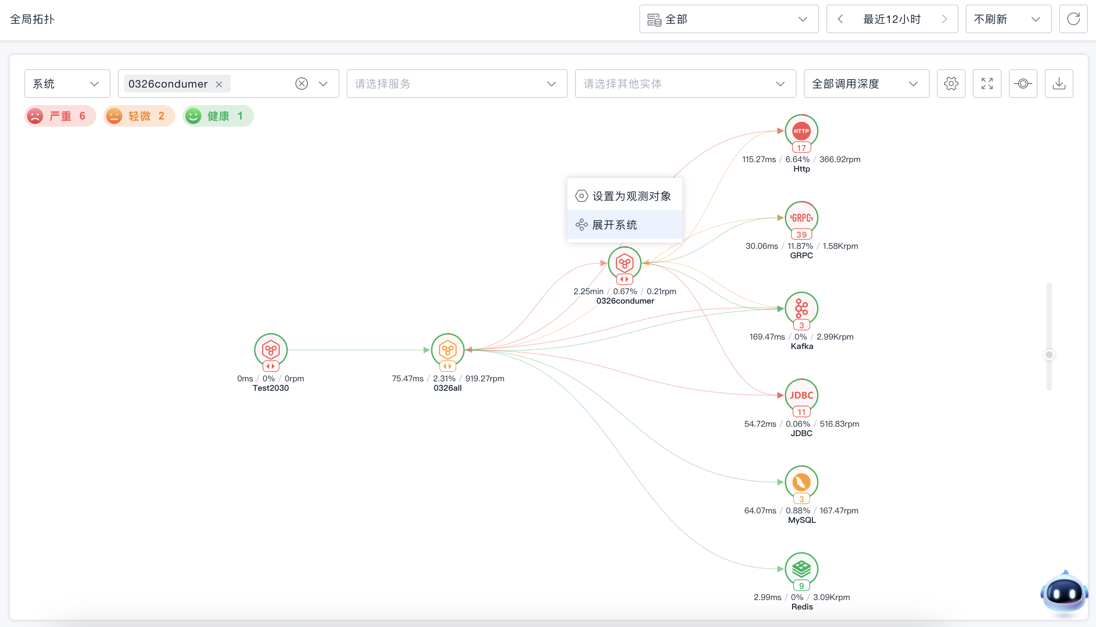
Task: Toggle the 健康 1 status filter
Action: coord(218,116)
